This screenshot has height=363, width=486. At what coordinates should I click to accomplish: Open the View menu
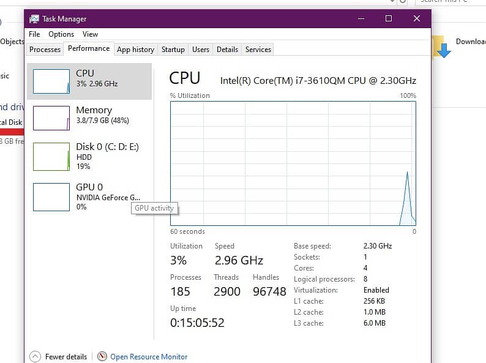[x=90, y=34]
